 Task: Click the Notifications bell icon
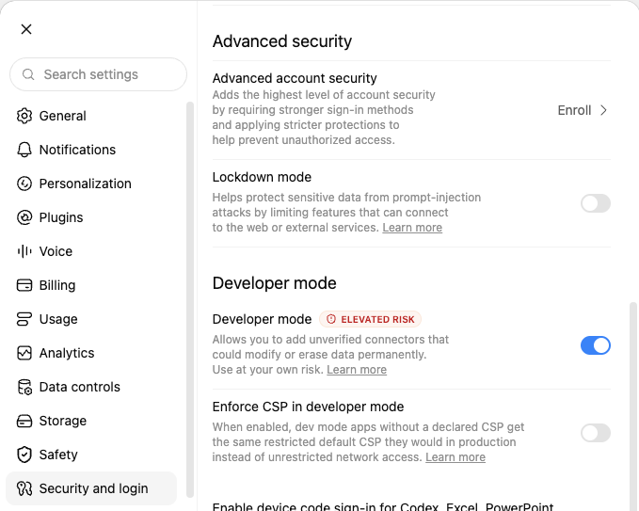[24, 150]
